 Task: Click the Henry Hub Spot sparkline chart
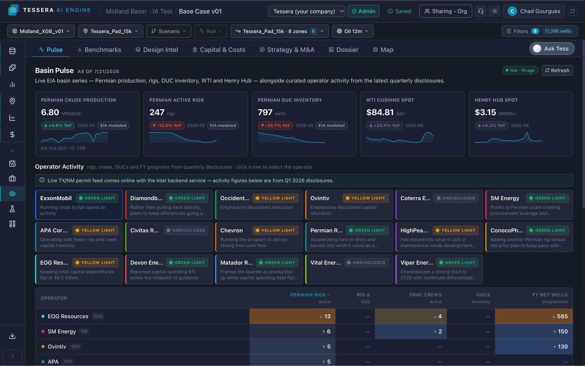508,137
